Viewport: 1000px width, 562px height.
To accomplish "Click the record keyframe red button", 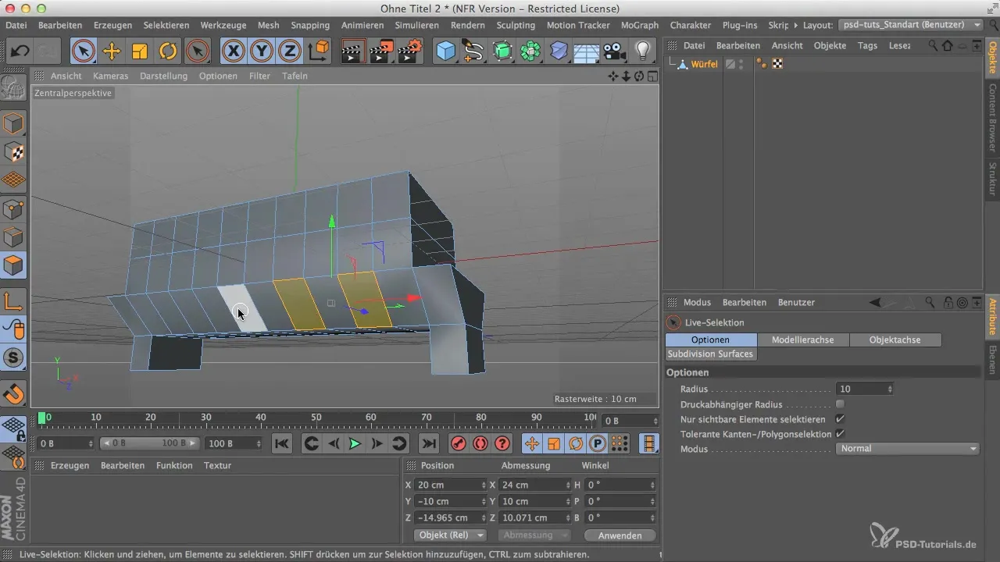I will tap(459, 443).
